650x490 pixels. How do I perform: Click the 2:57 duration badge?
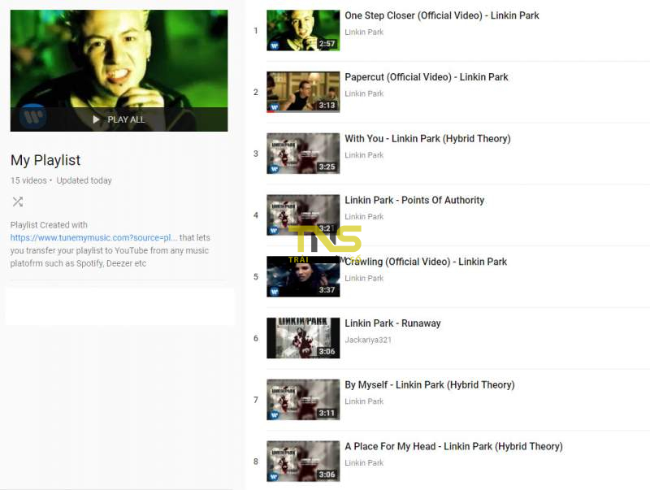coord(327,44)
